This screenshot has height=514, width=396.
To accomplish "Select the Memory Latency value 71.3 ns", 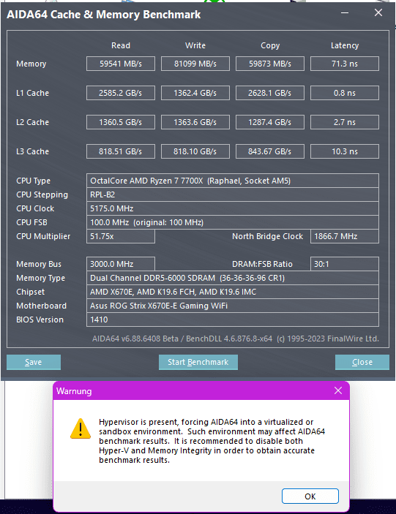I will coord(345,64).
